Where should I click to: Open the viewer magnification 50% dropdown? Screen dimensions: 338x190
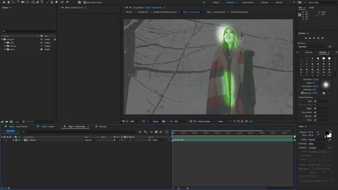click(x=135, y=121)
